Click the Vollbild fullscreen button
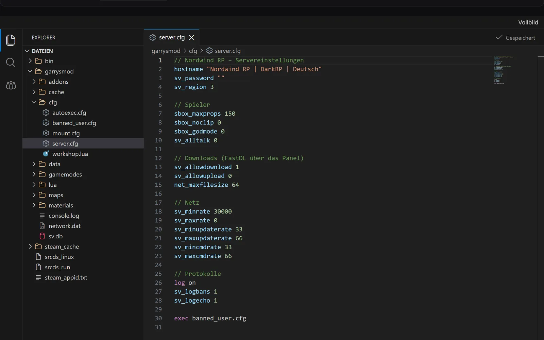 pos(528,22)
